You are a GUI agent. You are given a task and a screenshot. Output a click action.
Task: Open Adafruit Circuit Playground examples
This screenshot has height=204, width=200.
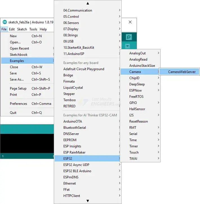[87, 69]
